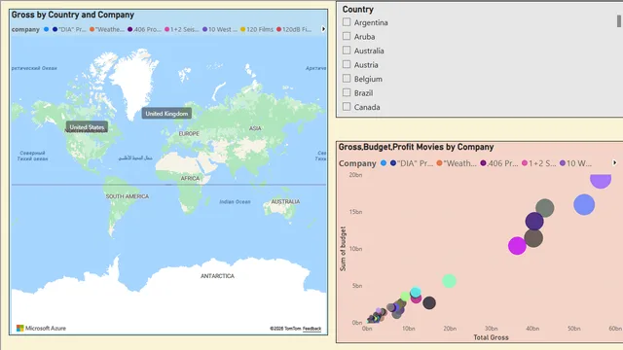This screenshot has width=623, height=350.
Task: Click the Microsoft Azure logo
Action: point(41,329)
